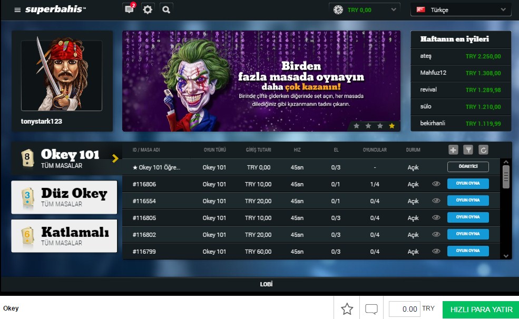Viewport: 519px width, 319px height.
Task: Select the Katlamalı tables tab
Action: (64, 235)
